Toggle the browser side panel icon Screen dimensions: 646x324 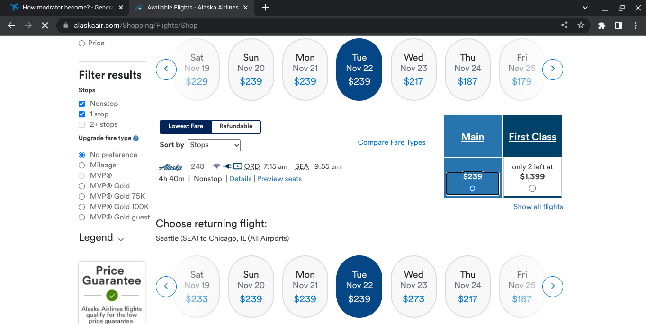tap(618, 26)
